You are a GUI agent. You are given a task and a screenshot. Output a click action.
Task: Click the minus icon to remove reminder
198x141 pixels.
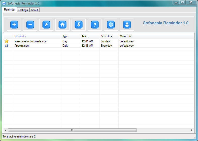pyautogui.click(x=30, y=25)
